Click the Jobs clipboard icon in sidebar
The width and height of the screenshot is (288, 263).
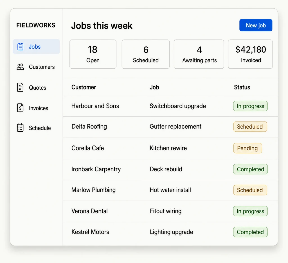pos(20,46)
